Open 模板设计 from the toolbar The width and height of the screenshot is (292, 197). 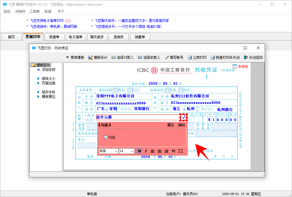98,57
